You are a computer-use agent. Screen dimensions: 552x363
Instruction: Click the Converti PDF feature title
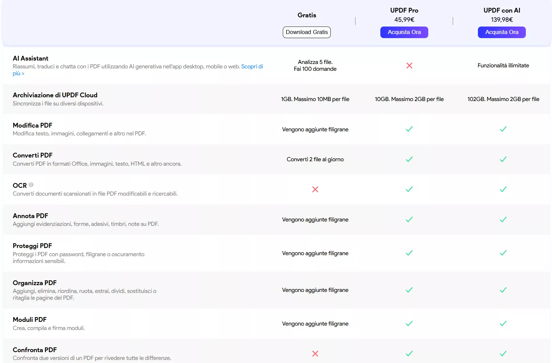coord(33,155)
